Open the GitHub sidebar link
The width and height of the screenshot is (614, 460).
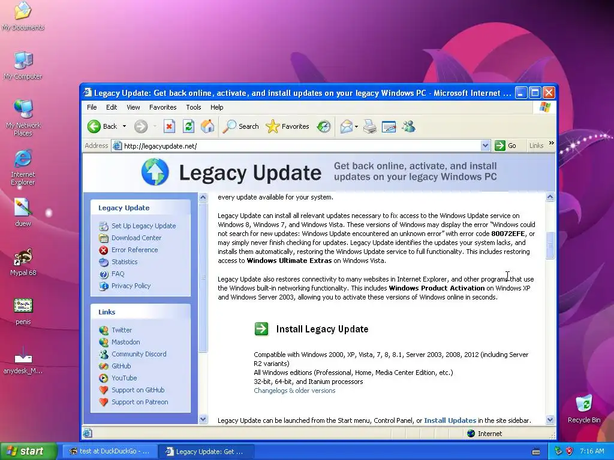(121, 366)
